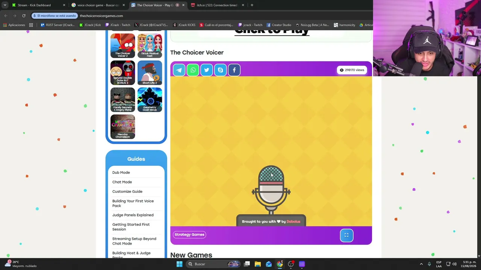
Task: Expand the tab search dropdown
Action: coord(5,5)
